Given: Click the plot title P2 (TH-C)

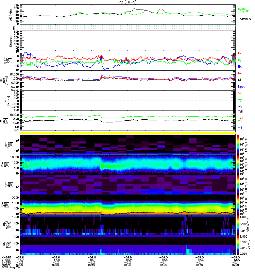Looking at the screenshot, I should (x=127, y=2).
